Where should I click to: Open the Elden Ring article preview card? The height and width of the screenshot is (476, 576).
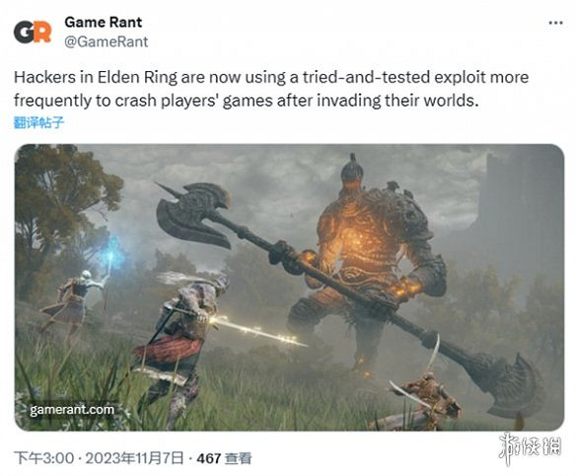[289, 287]
